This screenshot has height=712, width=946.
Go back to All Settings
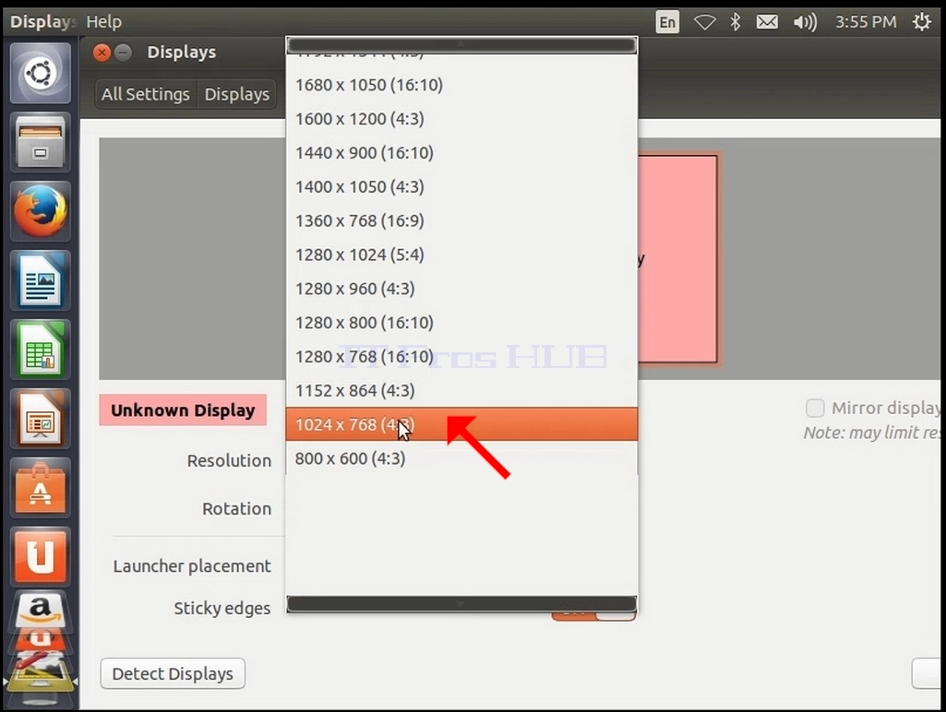146,94
